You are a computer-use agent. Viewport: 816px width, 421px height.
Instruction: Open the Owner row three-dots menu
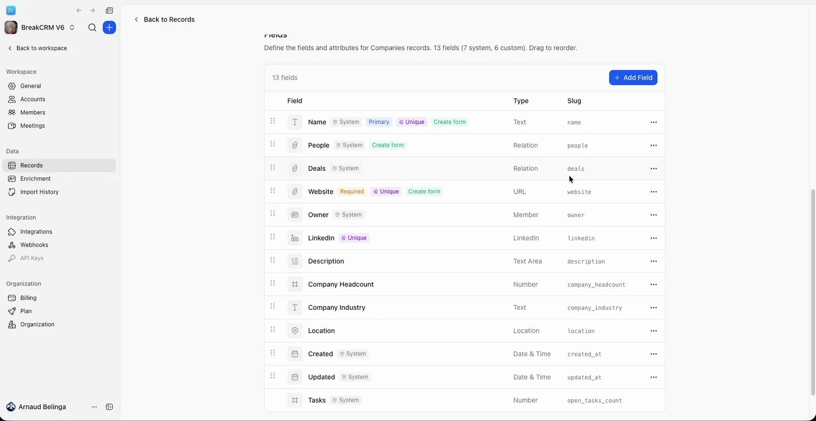(x=653, y=215)
